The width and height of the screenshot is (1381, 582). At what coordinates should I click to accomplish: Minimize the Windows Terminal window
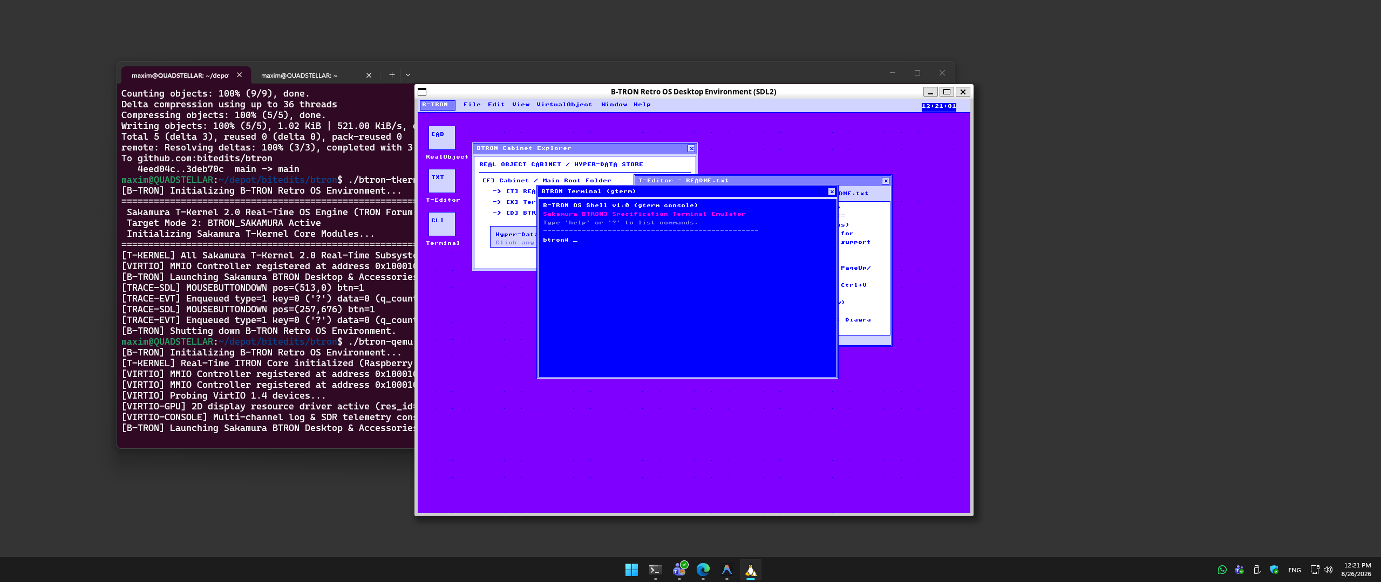pyautogui.click(x=893, y=73)
